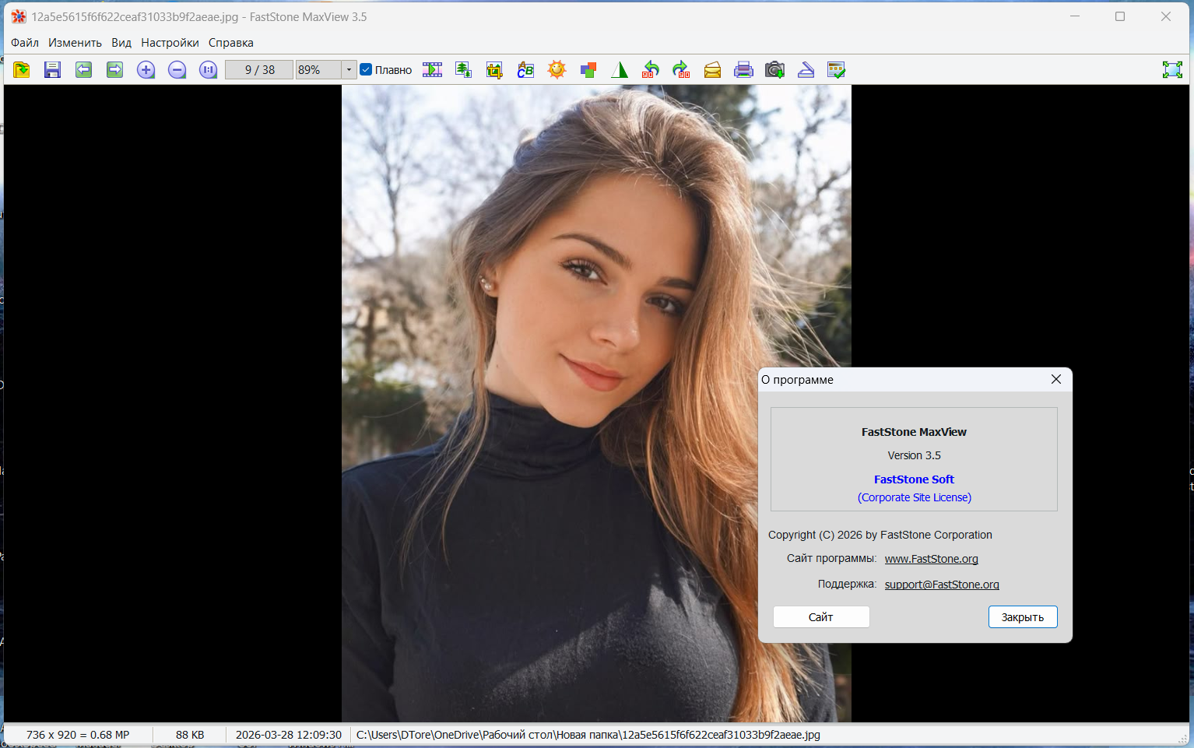The image size is (1194, 748).
Task: Zoom out with the minus magnifier
Action: coord(177,70)
